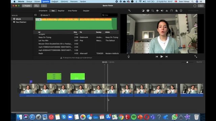Switch to Arka Planlar tab

coord(73,11)
